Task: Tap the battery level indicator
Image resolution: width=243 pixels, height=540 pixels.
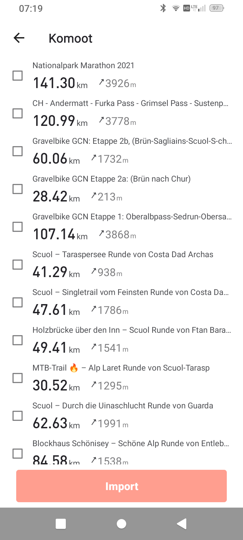Action: click(x=216, y=8)
